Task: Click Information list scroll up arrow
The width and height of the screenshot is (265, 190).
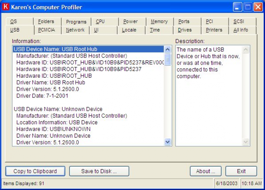Action: (167, 49)
